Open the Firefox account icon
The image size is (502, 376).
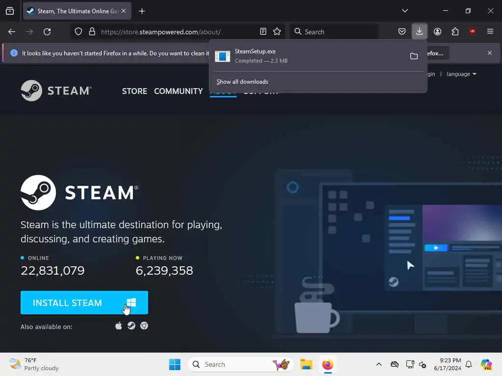tap(437, 31)
